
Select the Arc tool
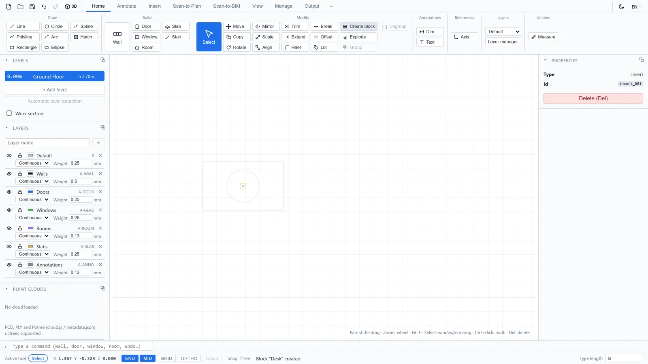(x=55, y=37)
